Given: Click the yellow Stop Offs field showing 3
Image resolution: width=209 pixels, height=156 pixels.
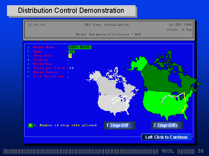Looking at the screenshot, I should pyautogui.click(x=70, y=56).
